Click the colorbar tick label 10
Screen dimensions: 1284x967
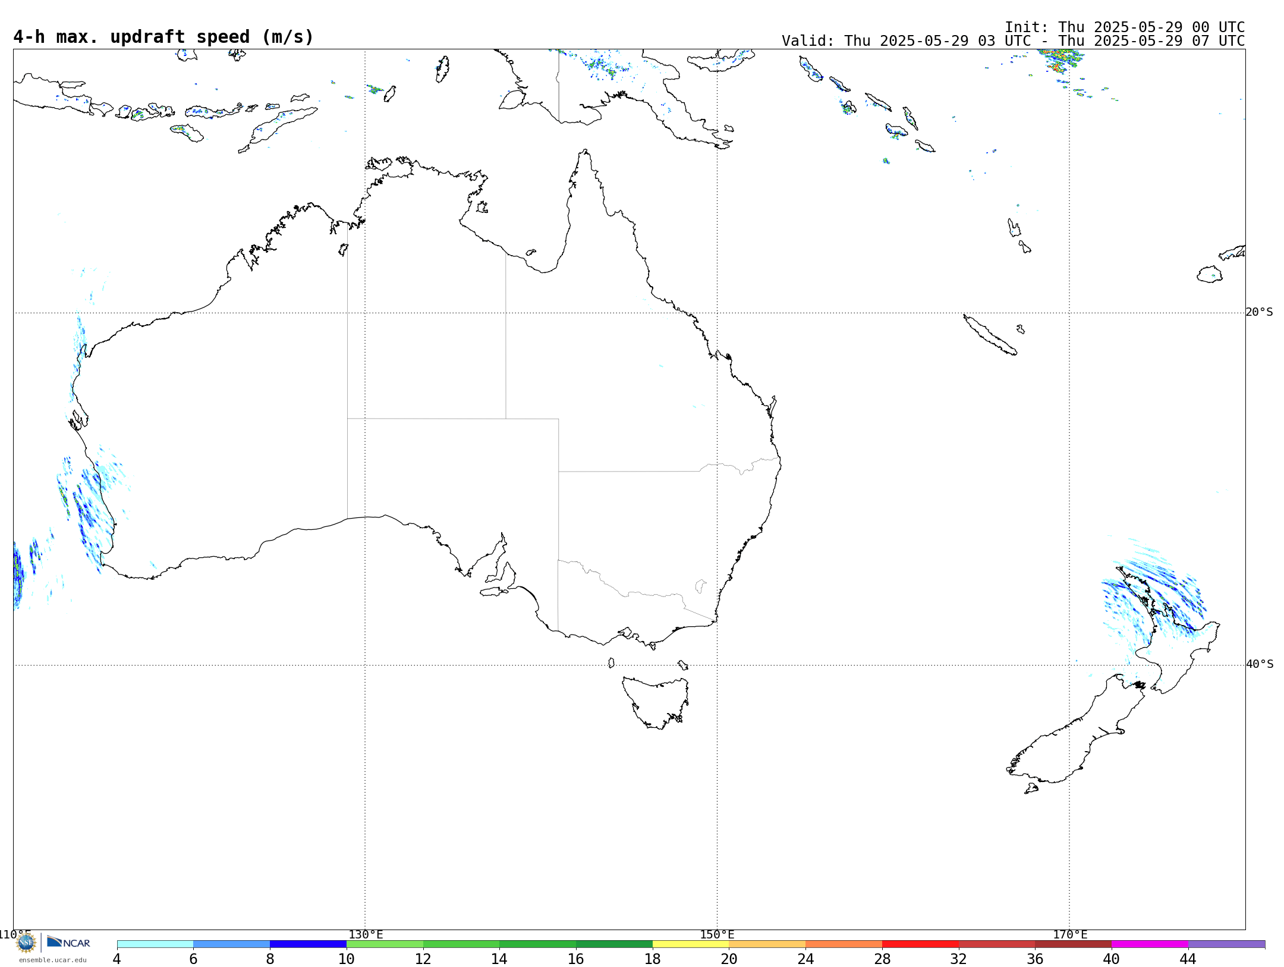click(x=347, y=959)
